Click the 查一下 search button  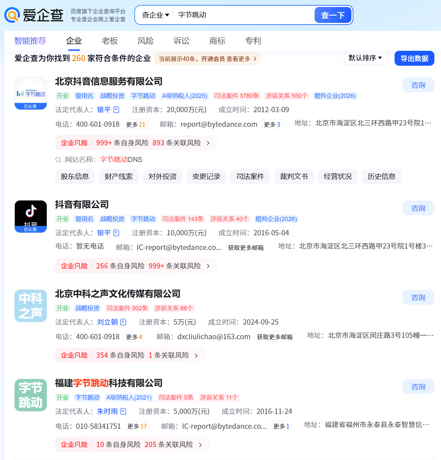coord(333,15)
